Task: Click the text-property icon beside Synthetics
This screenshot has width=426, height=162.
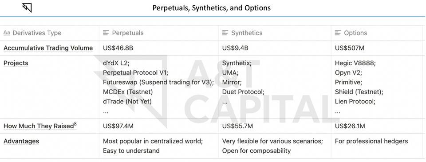Action: tap(225, 33)
